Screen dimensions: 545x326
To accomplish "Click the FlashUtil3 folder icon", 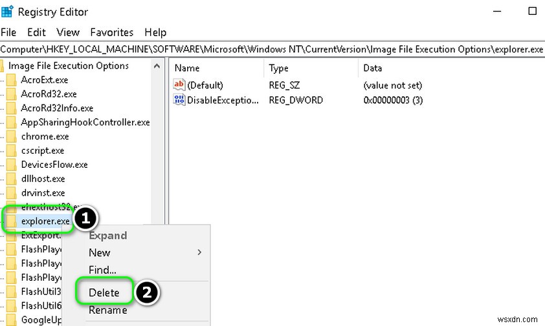I will point(12,292).
